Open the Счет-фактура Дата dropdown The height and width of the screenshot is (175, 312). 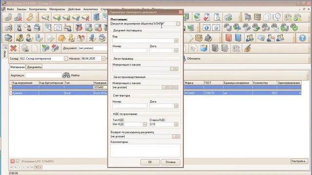click(176, 106)
